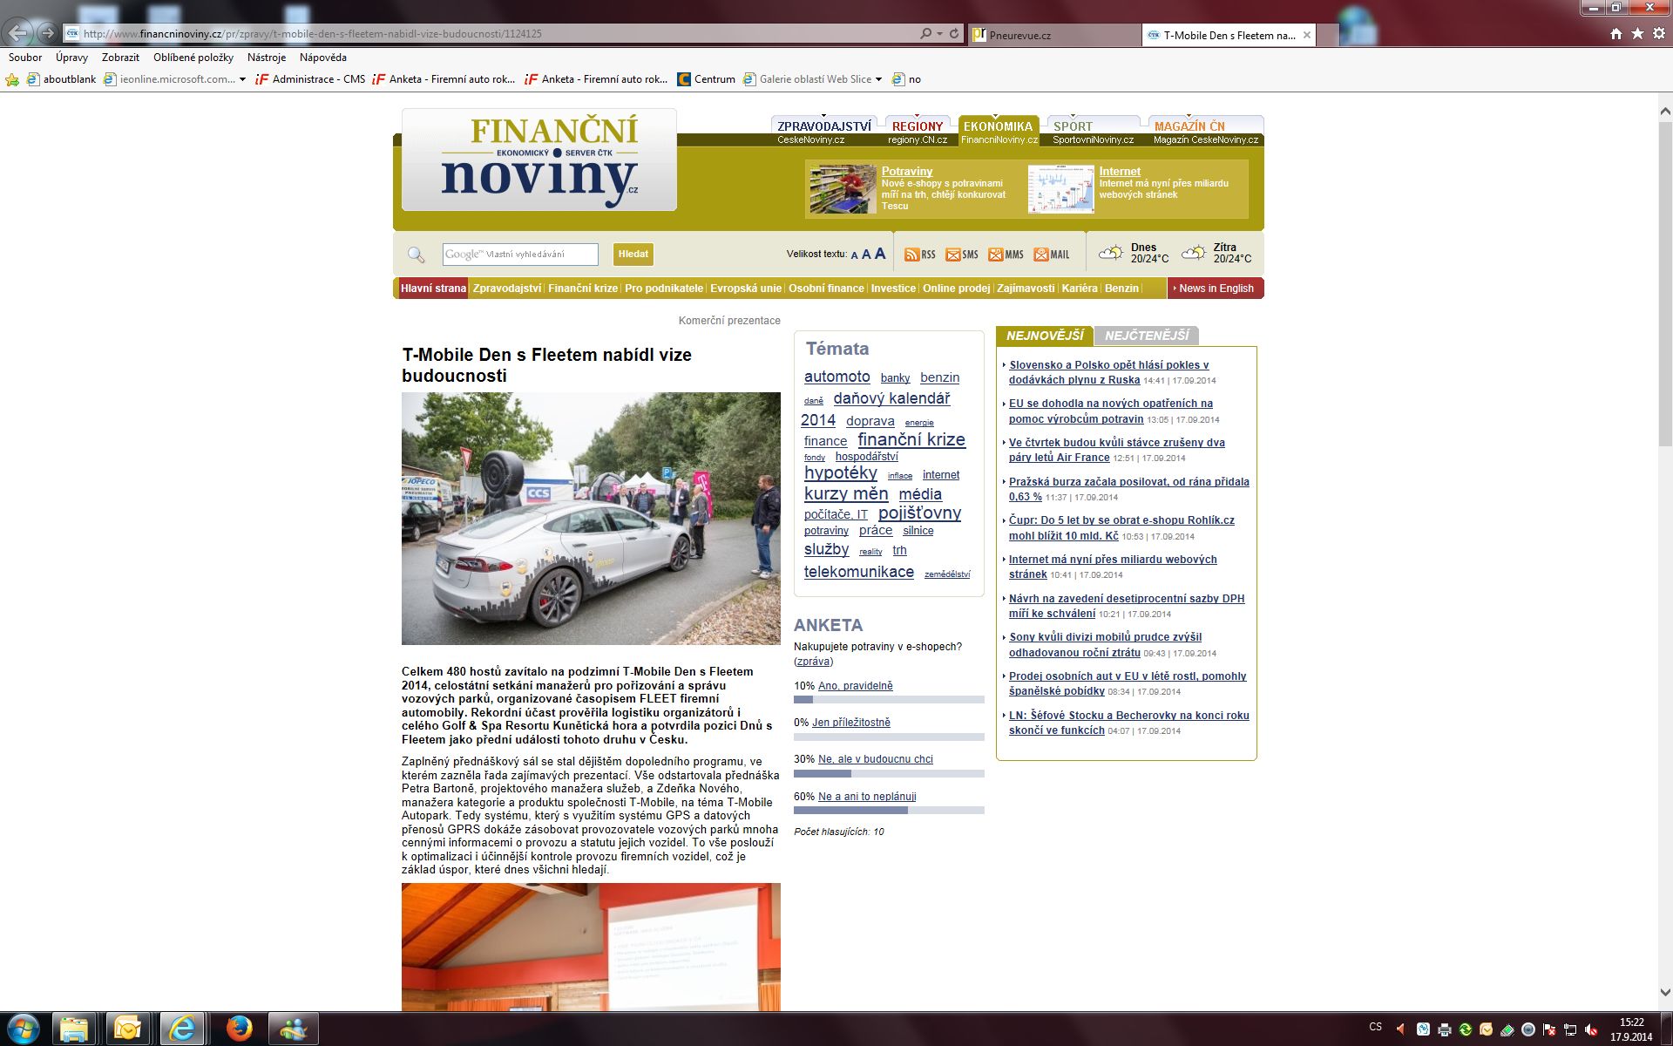Click the MAIL subscription icon

(x=1051, y=255)
